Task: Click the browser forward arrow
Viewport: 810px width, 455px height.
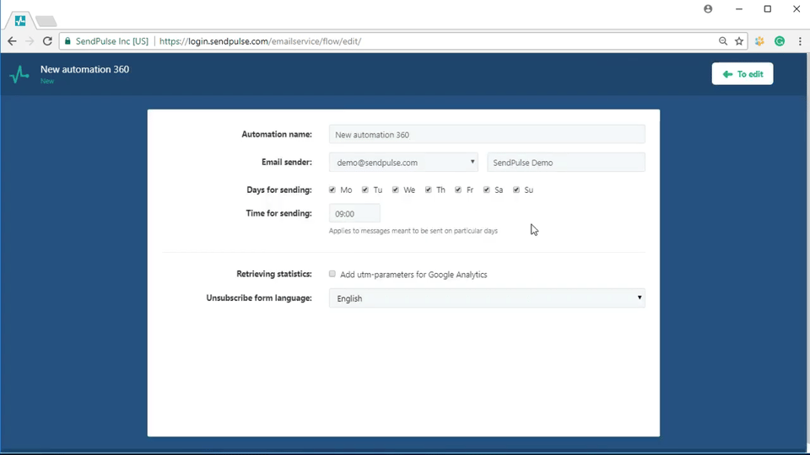Action: (x=30, y=41)
